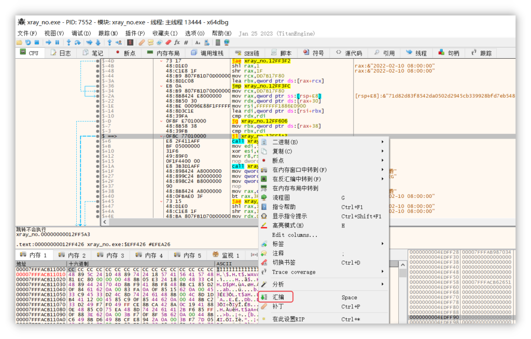Click the patches bandage toolbar icon
The height and width of the screenshot is (339, 531).
point(142,43)
